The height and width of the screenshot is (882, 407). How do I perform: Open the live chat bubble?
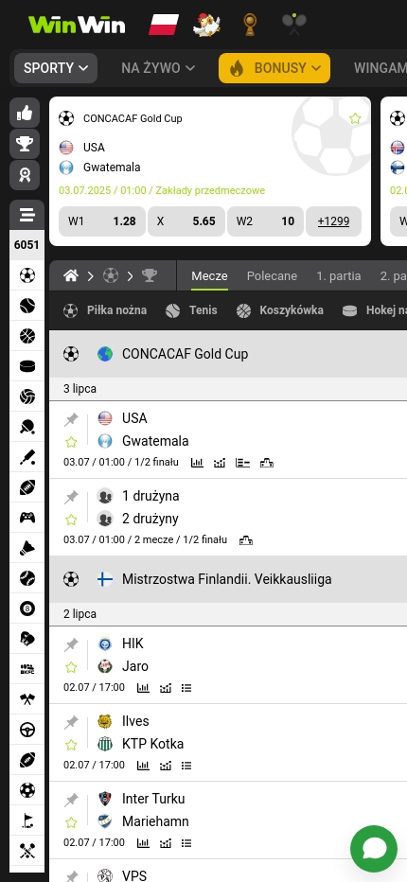(373, 848)
